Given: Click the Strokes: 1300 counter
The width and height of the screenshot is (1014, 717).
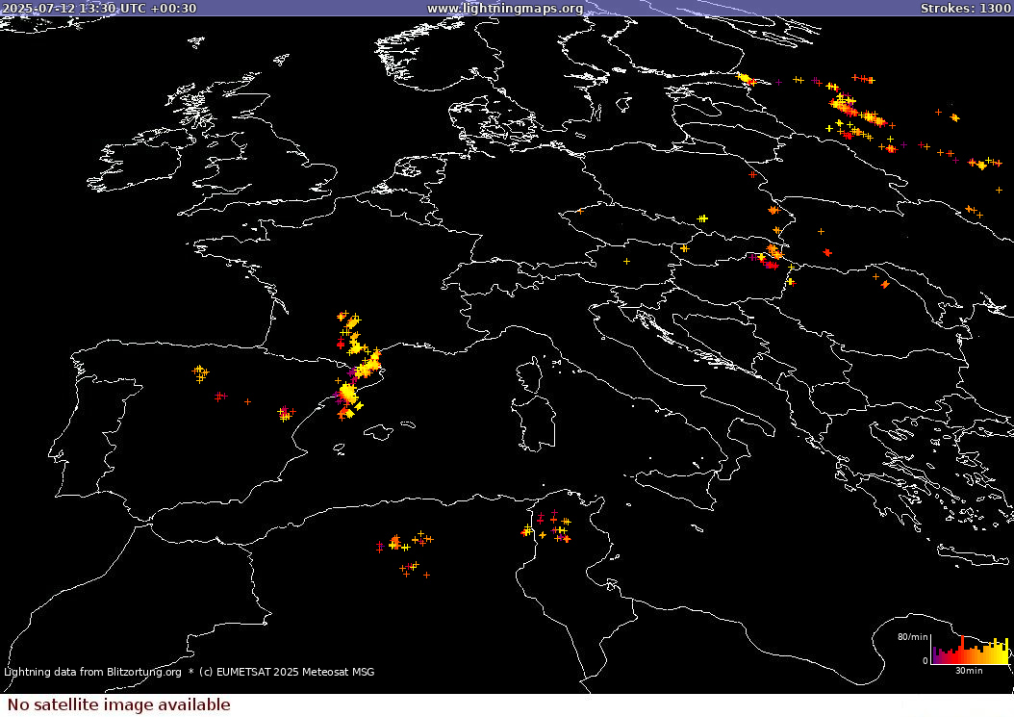Looking at the screenshot, I should point(965,9).
